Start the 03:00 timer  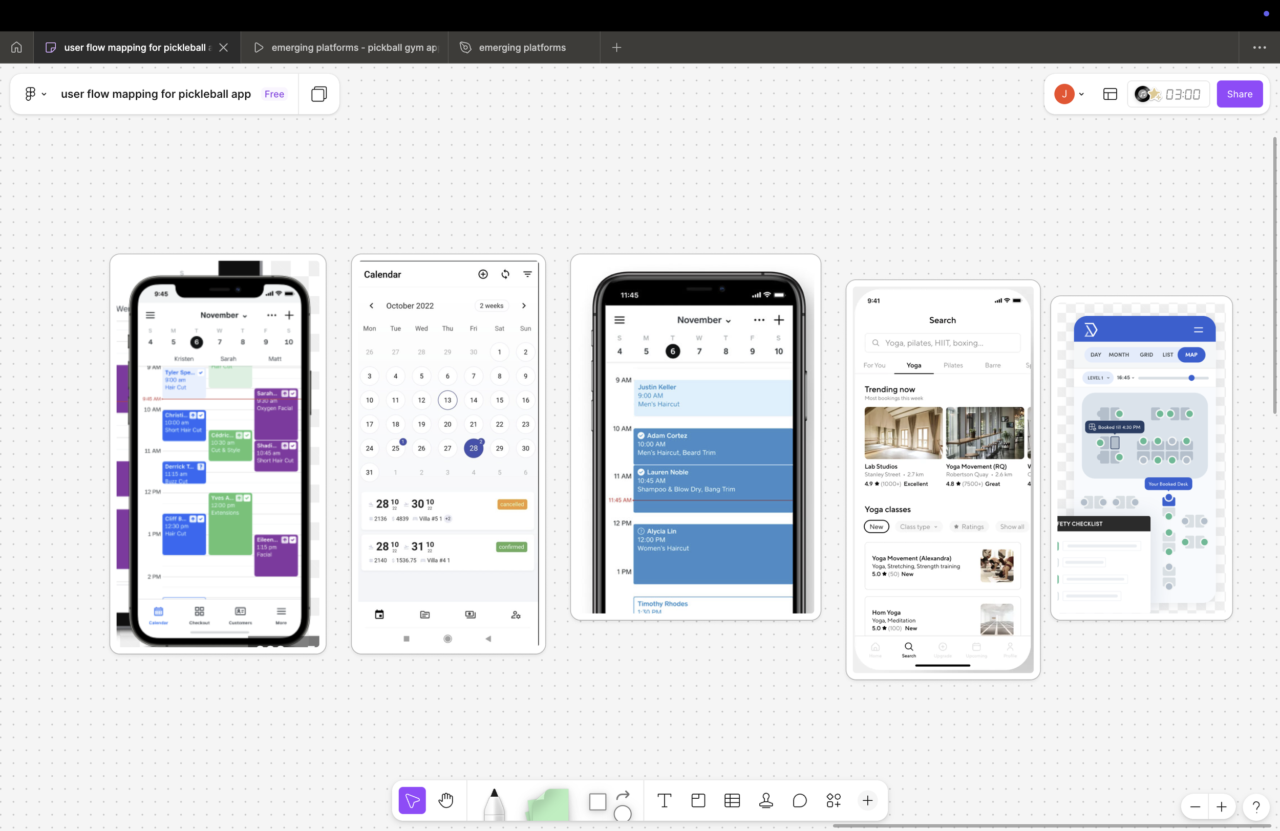click(x=1182, y=94)
